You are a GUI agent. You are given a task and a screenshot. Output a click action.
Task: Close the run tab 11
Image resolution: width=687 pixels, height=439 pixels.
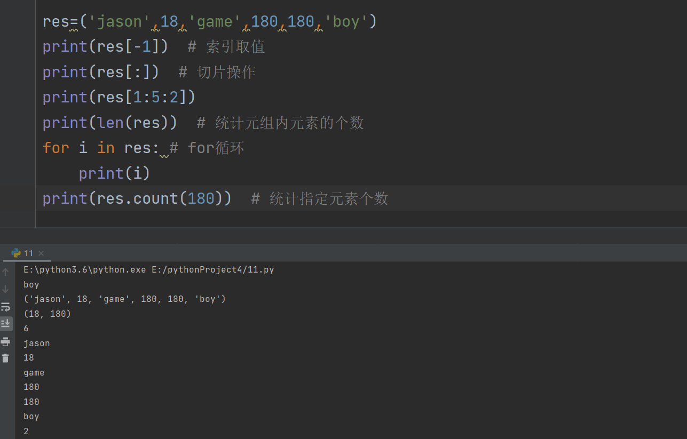tap(41, 253)
